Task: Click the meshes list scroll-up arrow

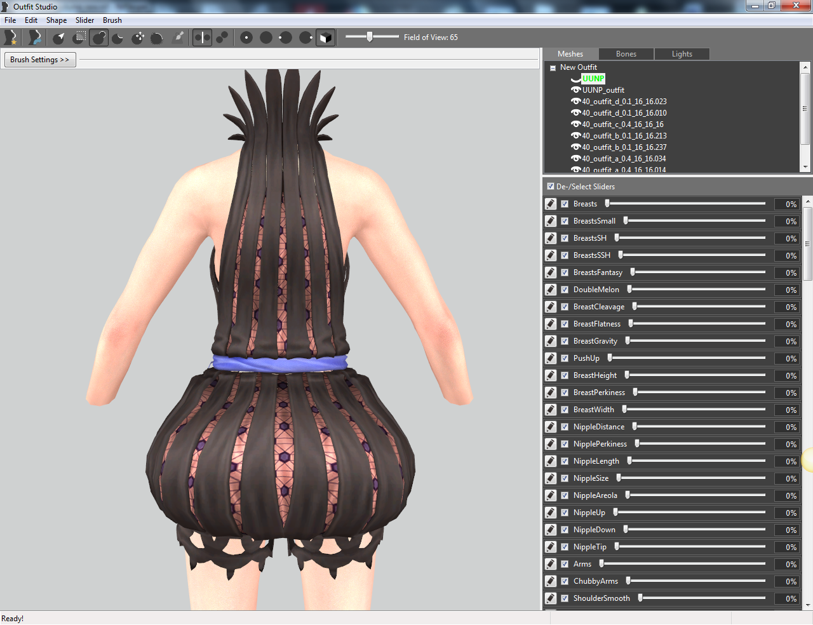Action: click(x=805, y=67)
